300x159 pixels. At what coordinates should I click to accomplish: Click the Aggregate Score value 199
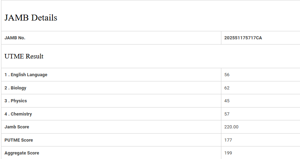click(228, 153)
